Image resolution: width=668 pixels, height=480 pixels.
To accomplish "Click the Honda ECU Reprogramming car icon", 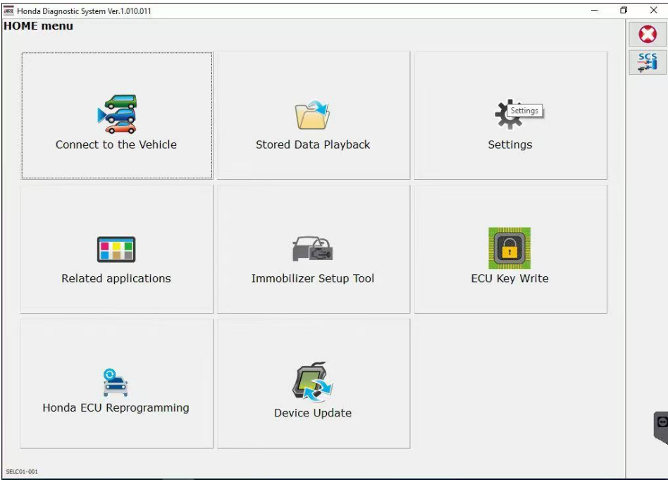I will click(116, 383).
